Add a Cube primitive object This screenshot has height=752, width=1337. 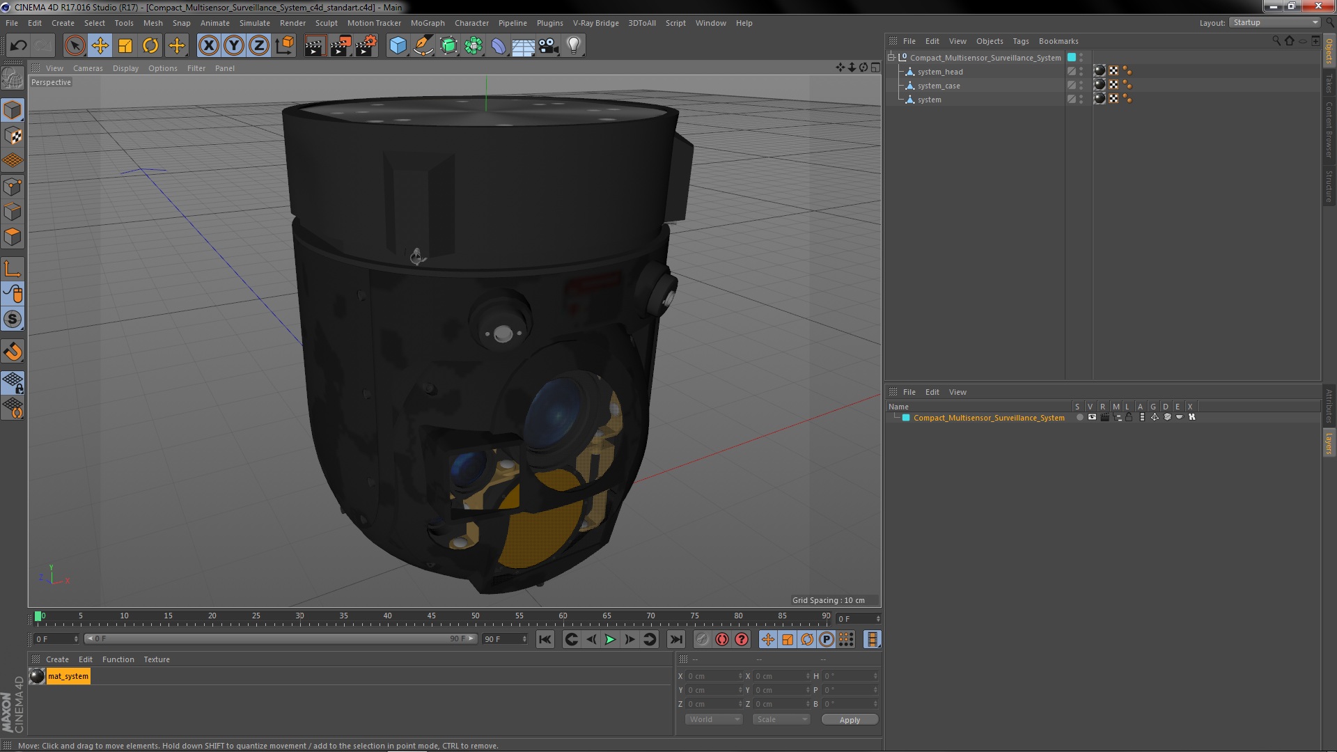click(398, 46)
